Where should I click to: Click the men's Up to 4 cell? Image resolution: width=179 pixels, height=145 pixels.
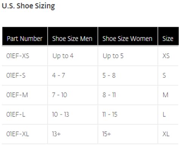[73, 56]
